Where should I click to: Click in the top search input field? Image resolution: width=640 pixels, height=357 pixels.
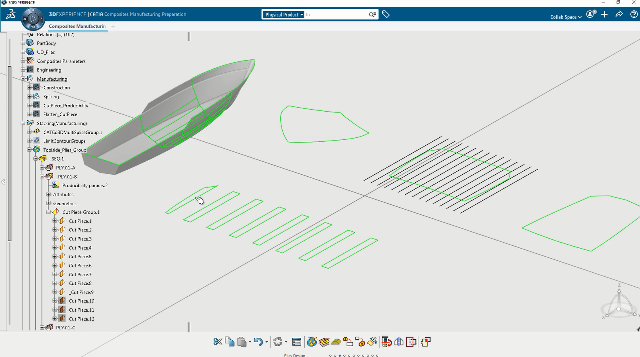[336, 14]
